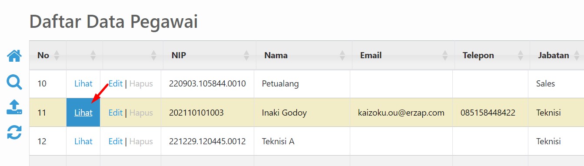Sort by Telepon column arrows
The width and height of the screenshot is (584, 166).
pos(521,55)
